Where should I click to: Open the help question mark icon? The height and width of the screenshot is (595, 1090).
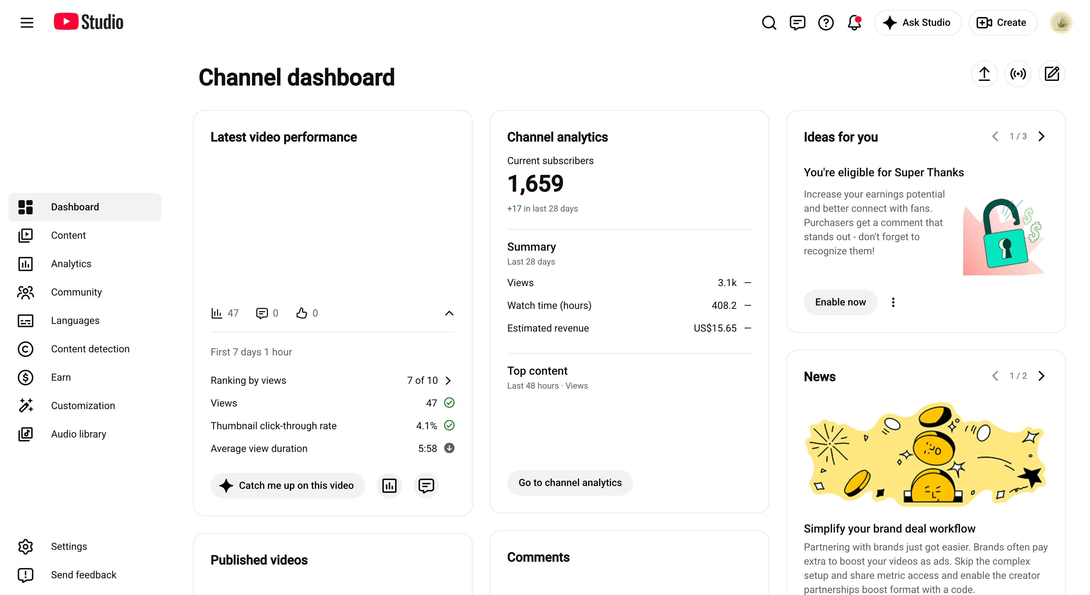825,22
